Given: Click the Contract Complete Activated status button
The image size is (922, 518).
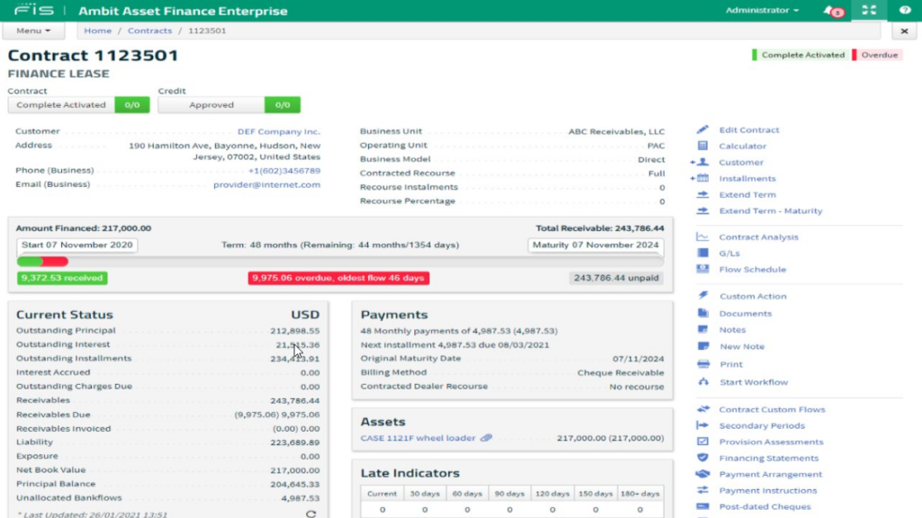Looking at the screenshot, I should click(x=61, y=104).
